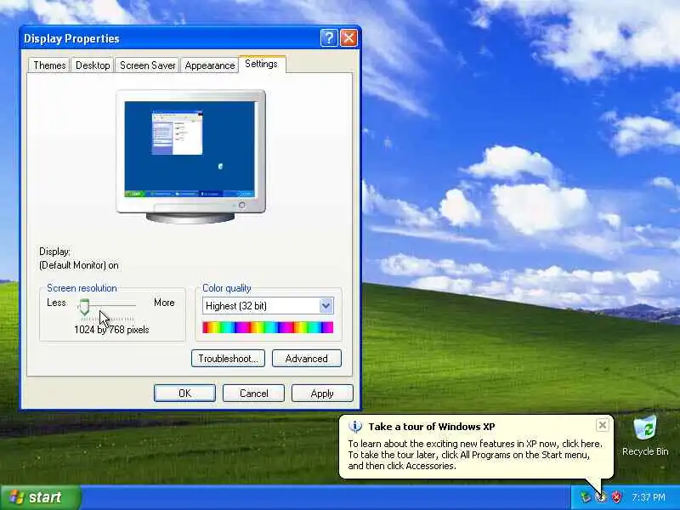This screenshot has height=510, width=680.
Task: Click the Troubleshoot... button
Action: click(x=228, y=359)
